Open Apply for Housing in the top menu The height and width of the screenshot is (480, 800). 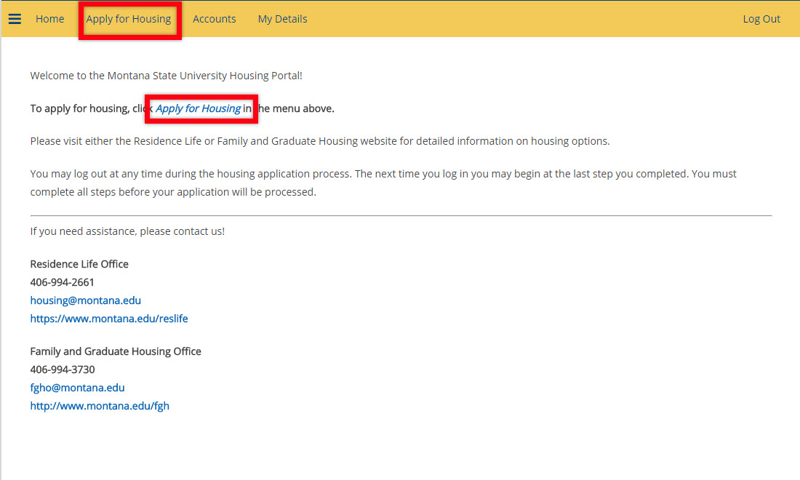[x=129, y=19]
